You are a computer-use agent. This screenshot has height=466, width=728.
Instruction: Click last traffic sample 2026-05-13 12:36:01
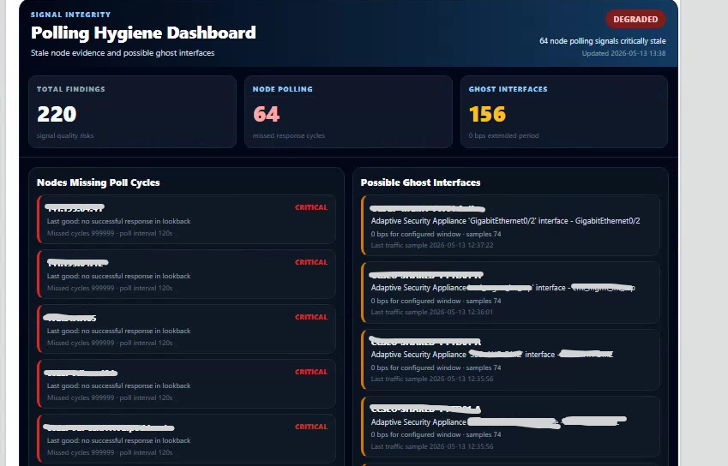click(x=432, y=312)
